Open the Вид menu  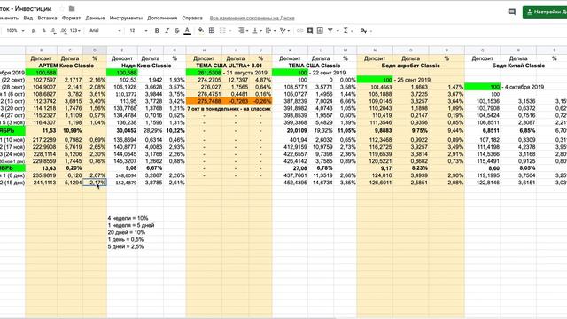[x=27, y=18]
